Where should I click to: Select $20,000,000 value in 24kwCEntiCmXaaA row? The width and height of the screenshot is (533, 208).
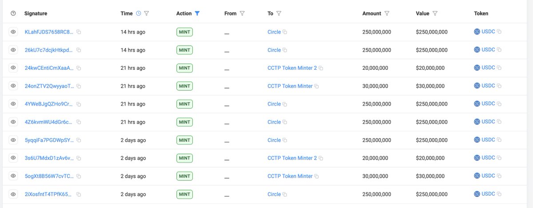pyautogui.click(x=430, y=68)
